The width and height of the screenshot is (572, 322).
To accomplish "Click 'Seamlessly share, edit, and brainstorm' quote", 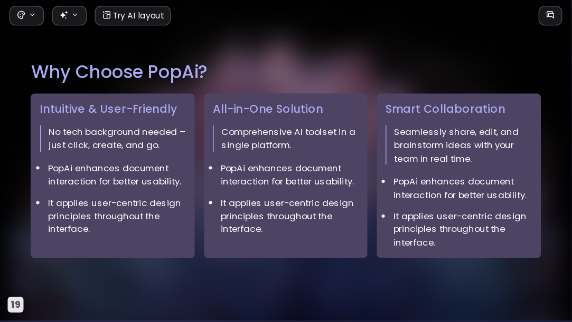I will pyautogui.click(x=456, y=145).
